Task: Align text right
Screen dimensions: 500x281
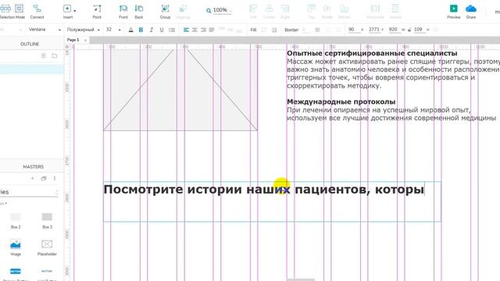Action: click(203, 30)
